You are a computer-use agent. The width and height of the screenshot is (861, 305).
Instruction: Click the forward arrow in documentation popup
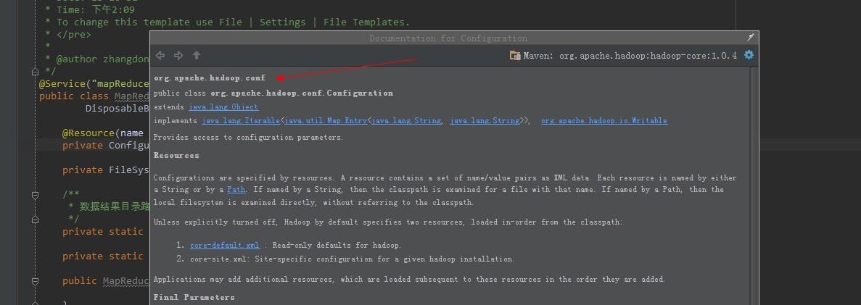pos(178,55)
